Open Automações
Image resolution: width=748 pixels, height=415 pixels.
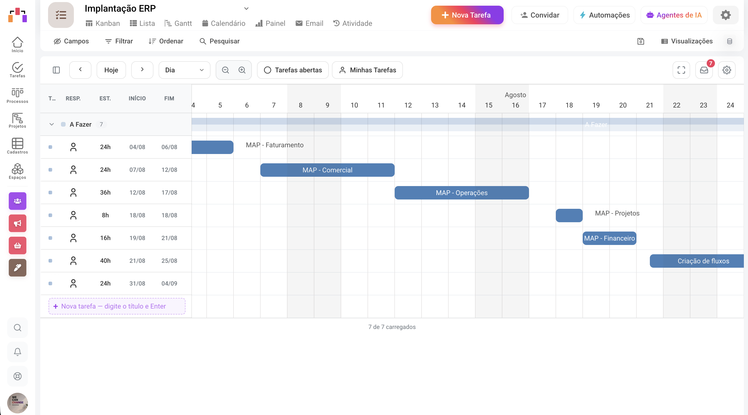coord(604,15)
